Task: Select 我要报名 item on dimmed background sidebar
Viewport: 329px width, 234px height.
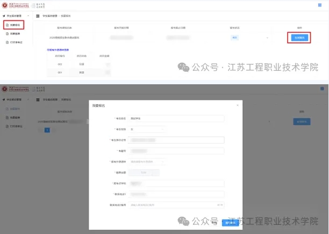Action: pyautogui.click(x=13, y=109)
